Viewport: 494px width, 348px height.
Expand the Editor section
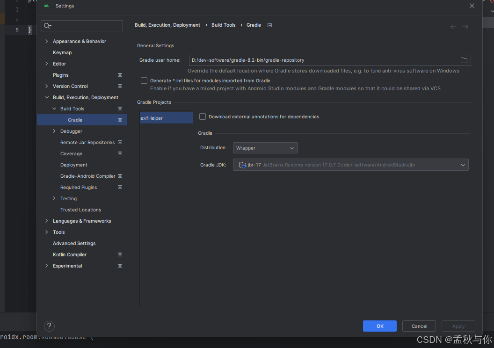pyautogui.click(x=47, y=64)
